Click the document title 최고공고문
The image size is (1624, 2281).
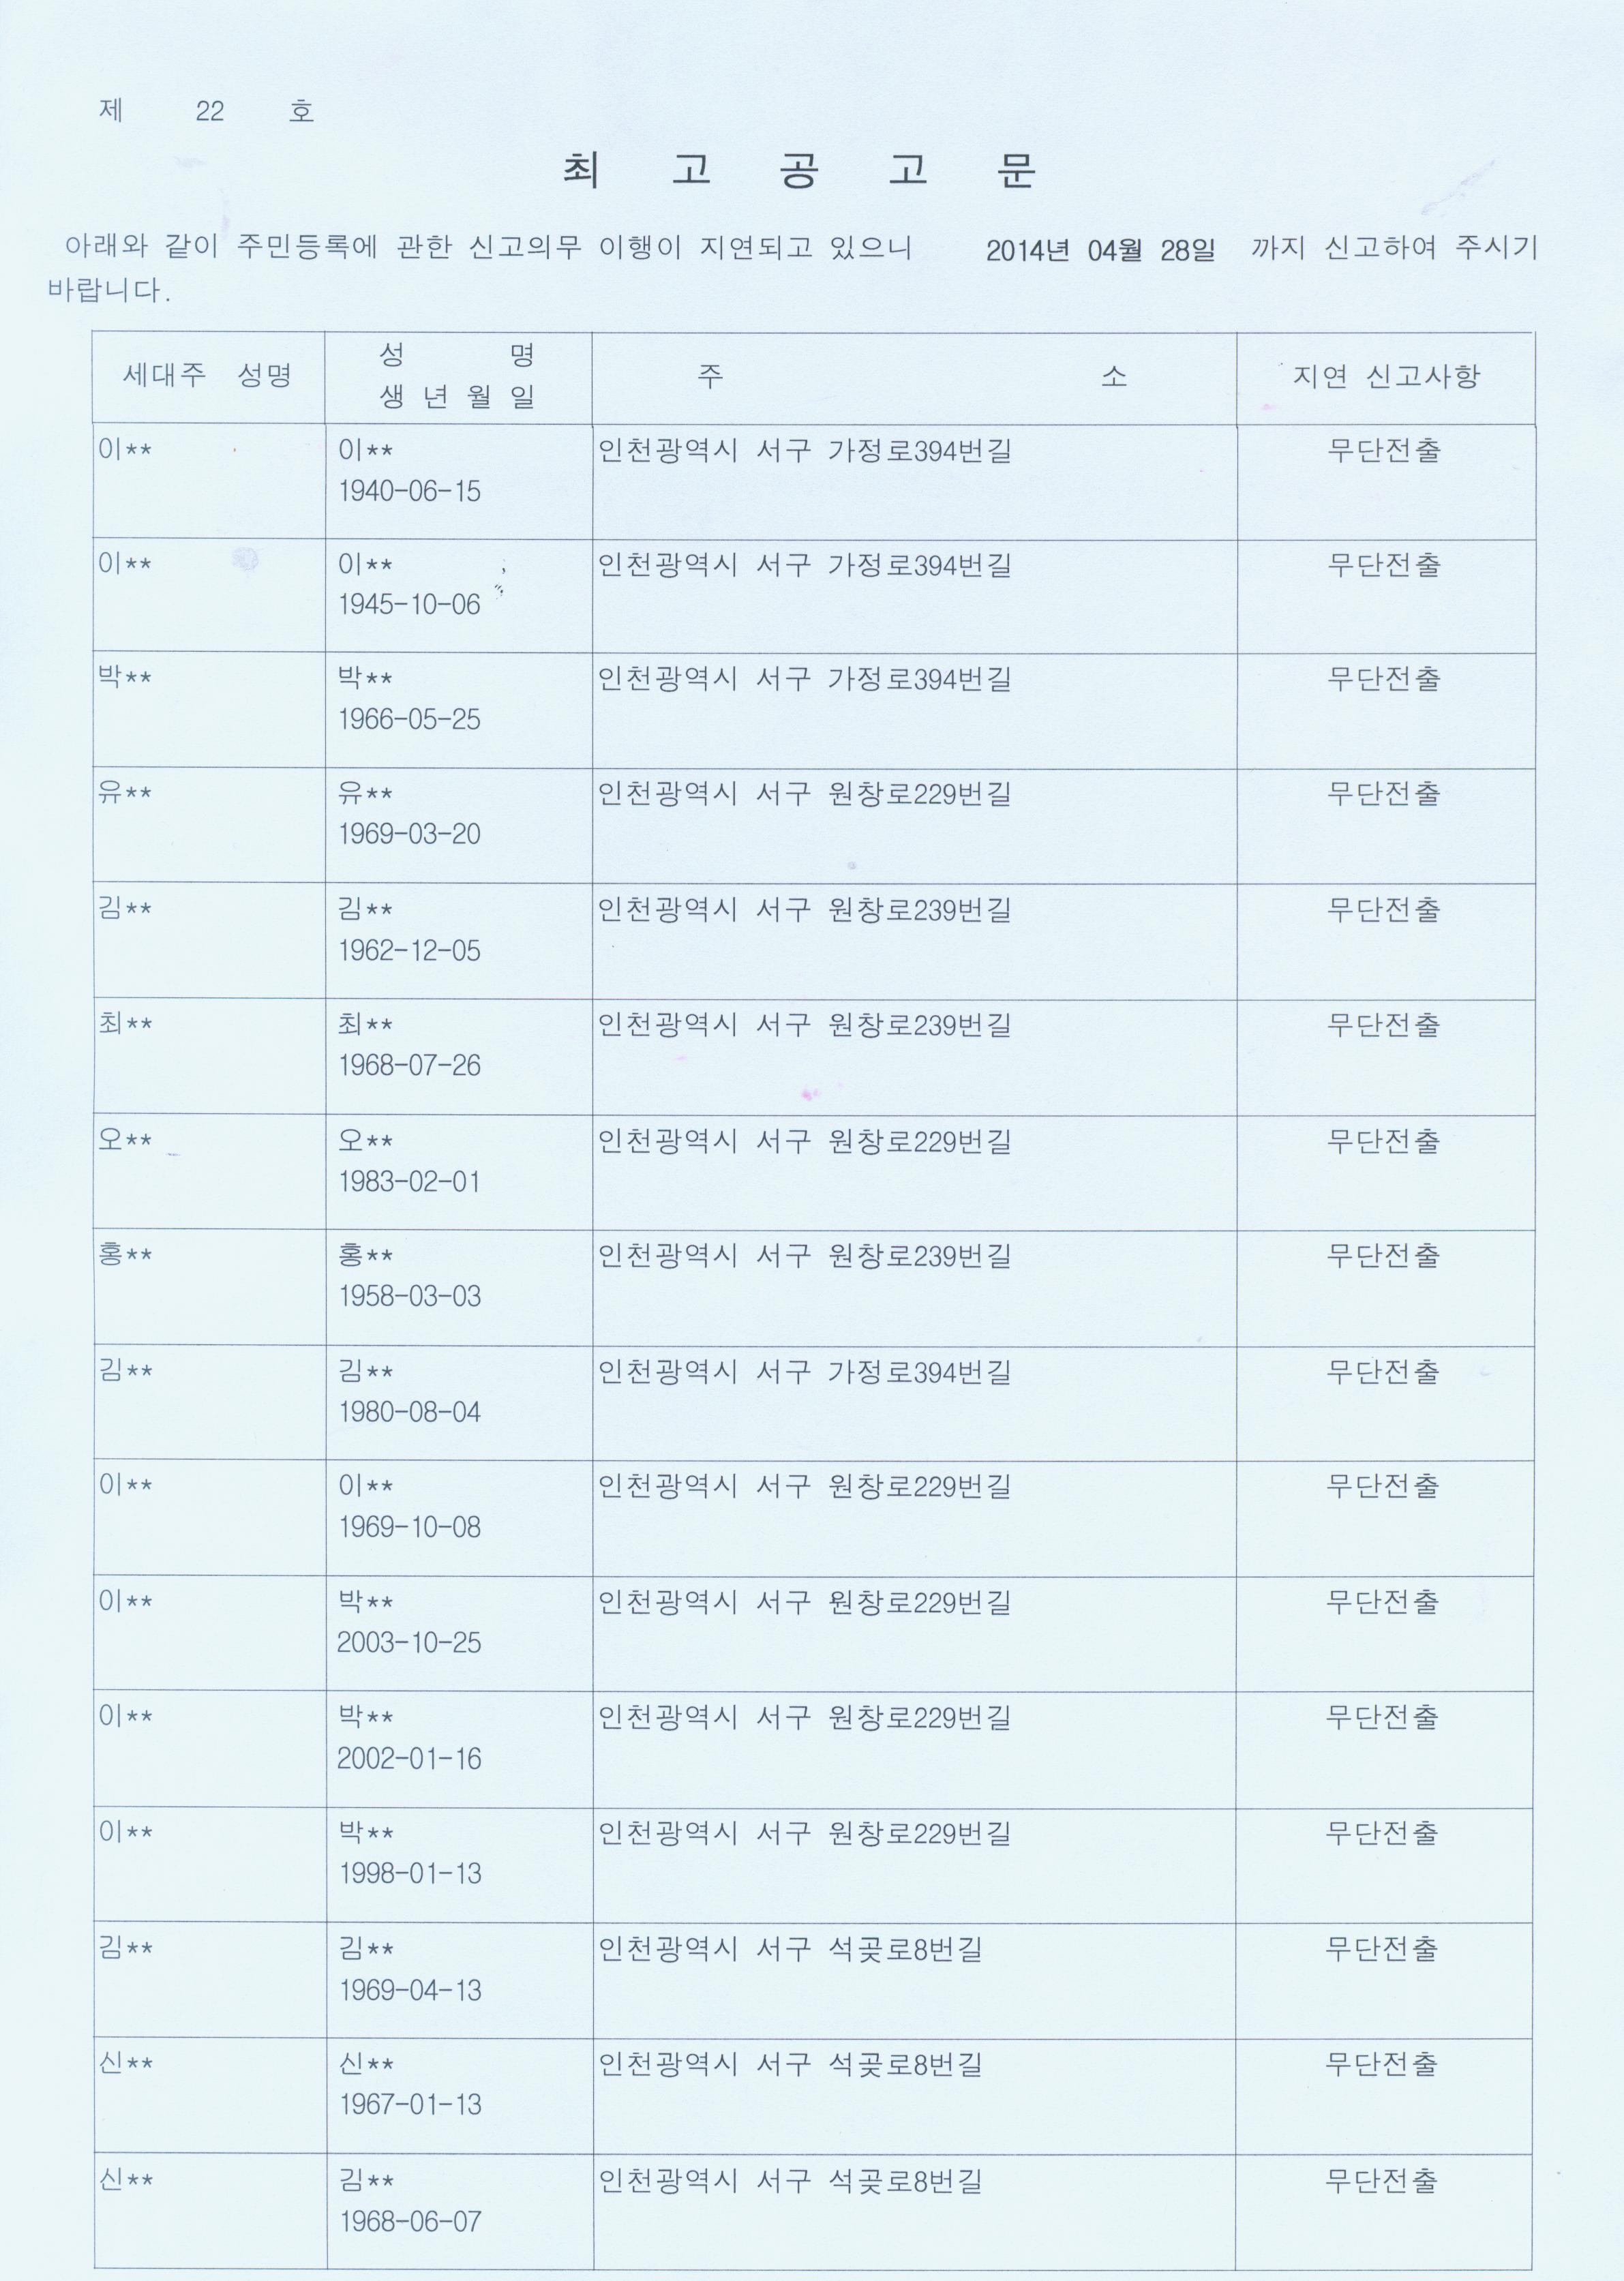800,171
